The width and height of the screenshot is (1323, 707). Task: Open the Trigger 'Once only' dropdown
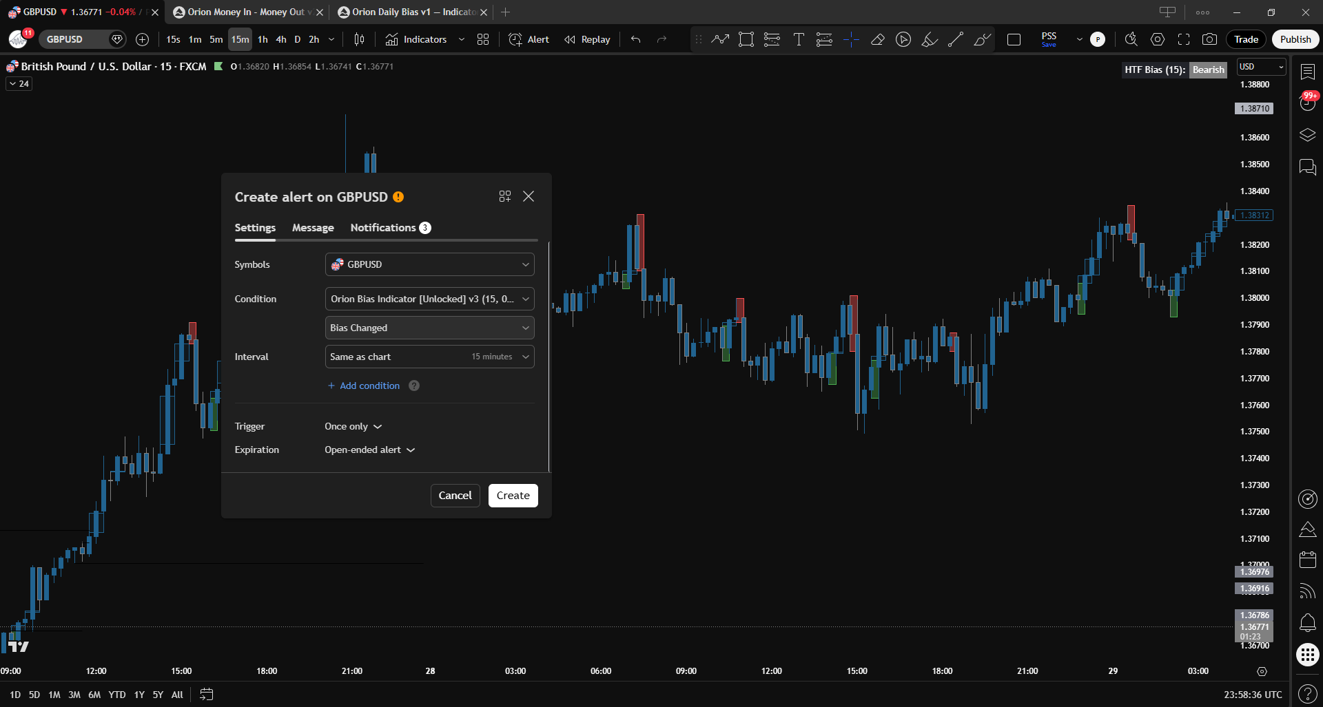click(353, 427)
